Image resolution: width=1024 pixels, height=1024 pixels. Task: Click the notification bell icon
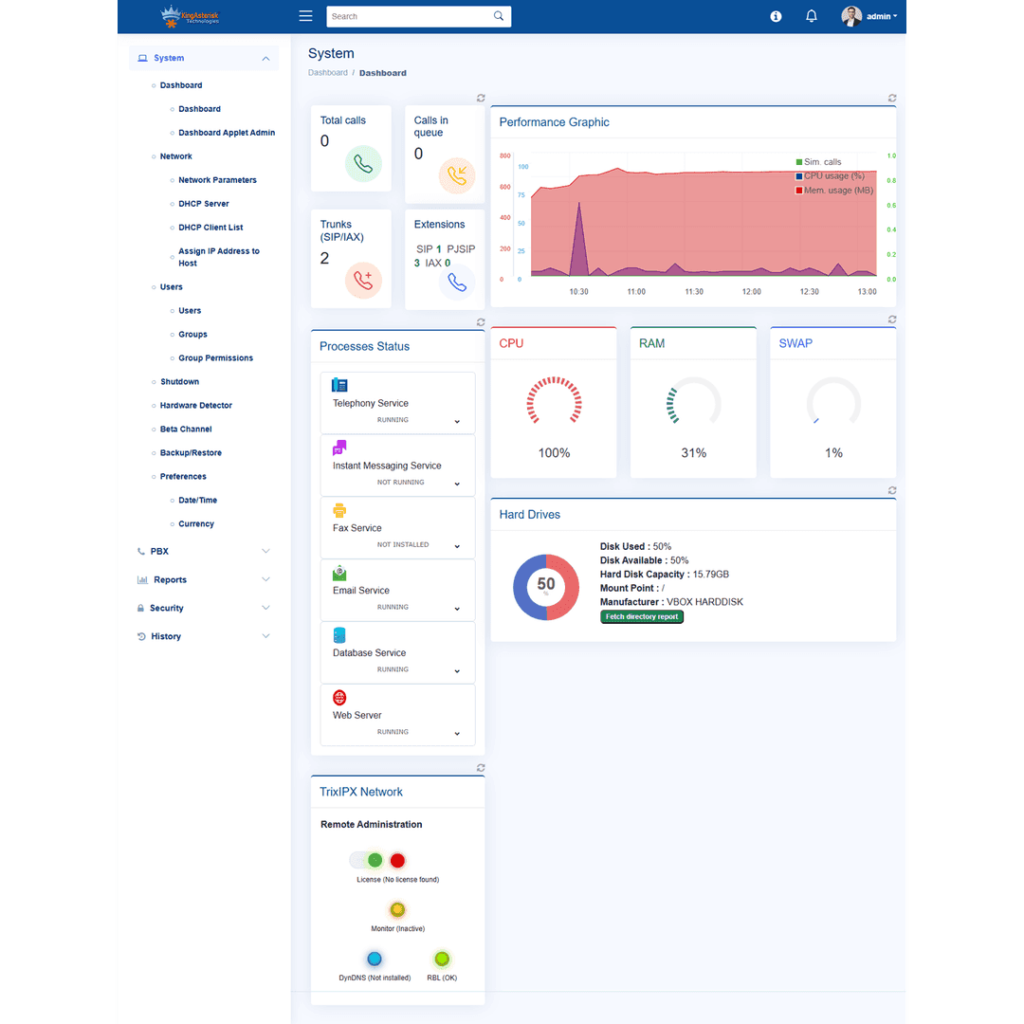click(x=811, y=16)
